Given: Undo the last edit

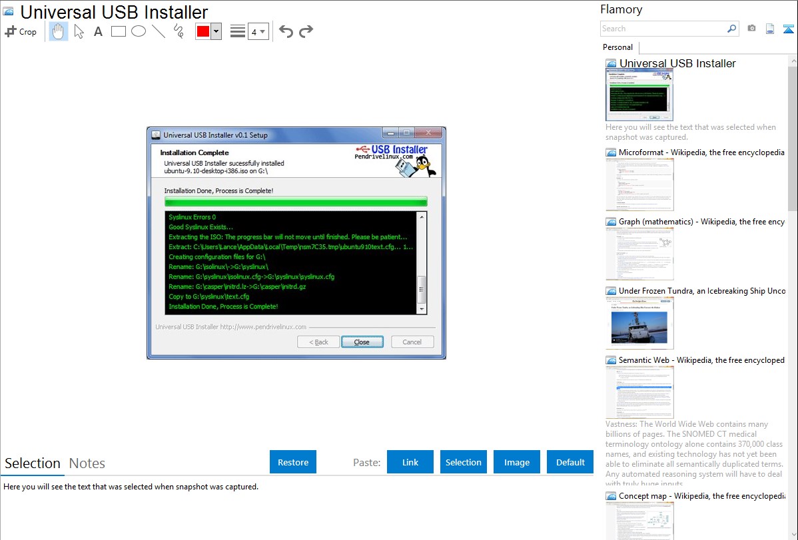Looking at the screenshot, I should (286, 31).
